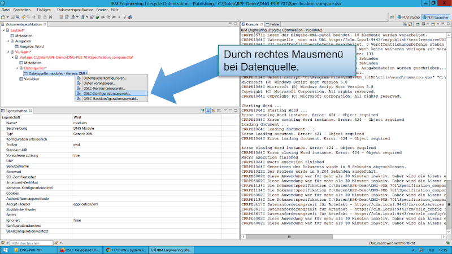
Task: Click the Undo toolbar arrow icon
Action: tap(23, 17)
